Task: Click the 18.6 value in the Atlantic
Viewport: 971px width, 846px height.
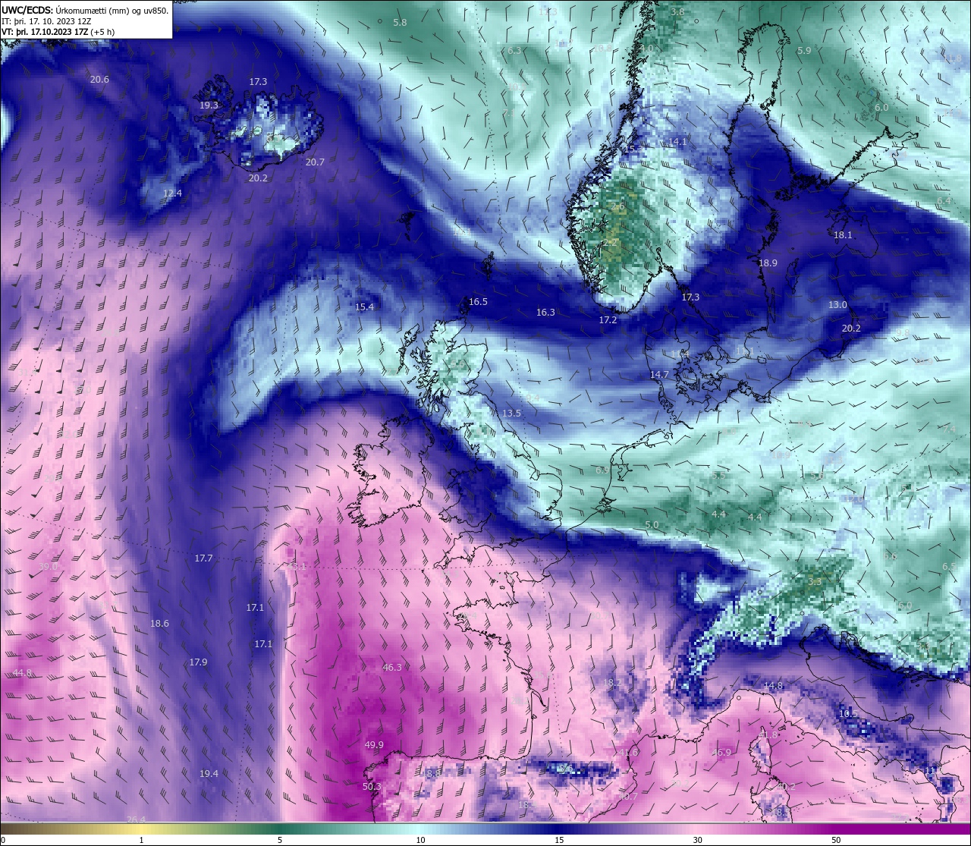Action: 159,624
